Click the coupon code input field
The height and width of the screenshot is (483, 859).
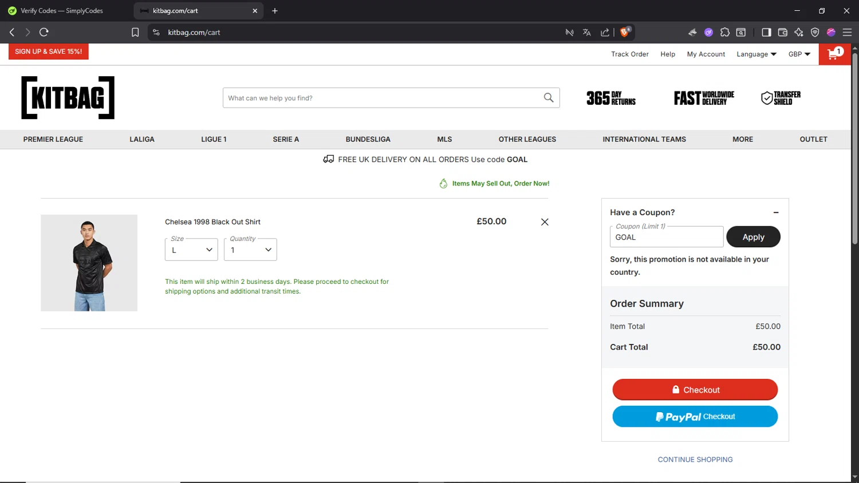click(667, 237)
